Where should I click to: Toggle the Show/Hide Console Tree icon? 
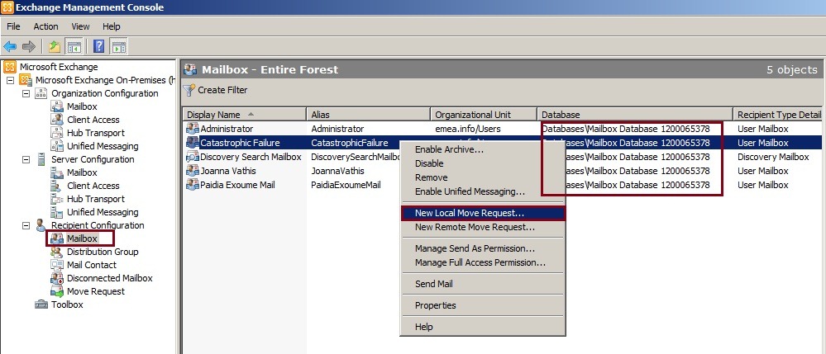point(74,46)
